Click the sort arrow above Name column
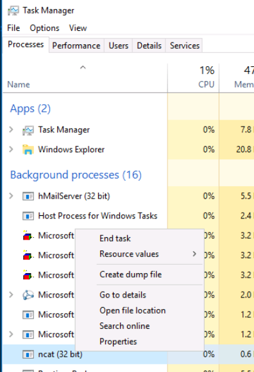Viewport: 254px width, 372px height. [83, 67]
